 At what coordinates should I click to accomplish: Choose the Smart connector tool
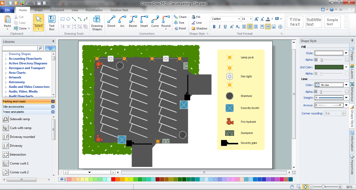(x=144, y=21)
